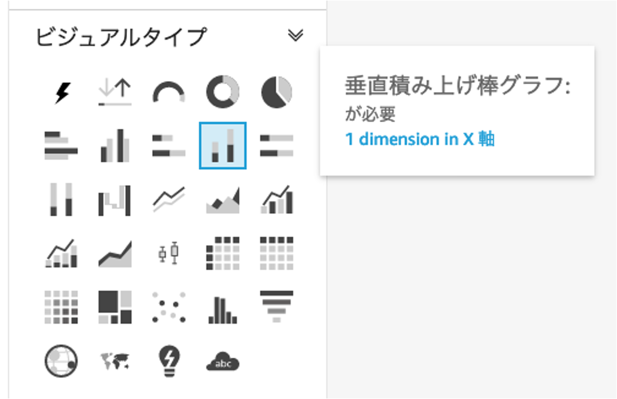Image resolution: width=617 pixels, height=399 pixels.
Task: Click the 1 dimension in X 軸 link
Action: [x=420, y=139]
